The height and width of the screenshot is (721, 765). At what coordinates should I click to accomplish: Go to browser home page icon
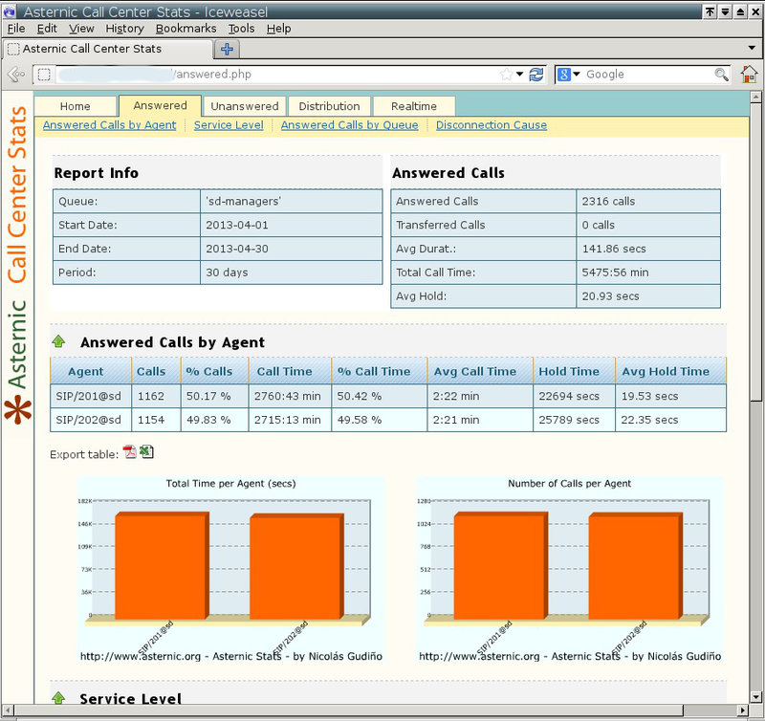click(749, 75)
